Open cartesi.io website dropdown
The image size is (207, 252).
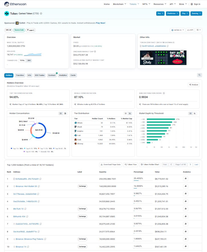[178, 30]
